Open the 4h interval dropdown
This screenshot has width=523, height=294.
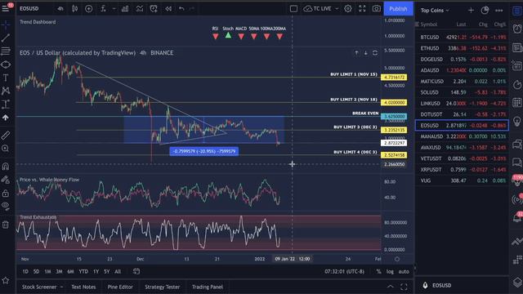coord(60,9)
